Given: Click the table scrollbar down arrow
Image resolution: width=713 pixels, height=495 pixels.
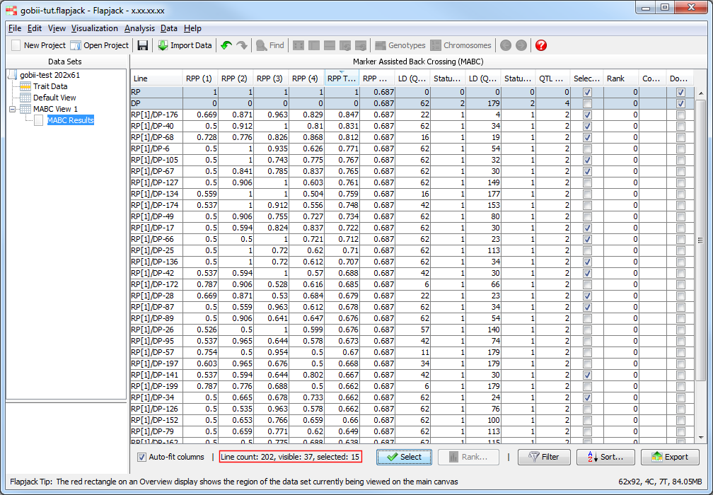Looking at the screenshot, I should (701, 438).
